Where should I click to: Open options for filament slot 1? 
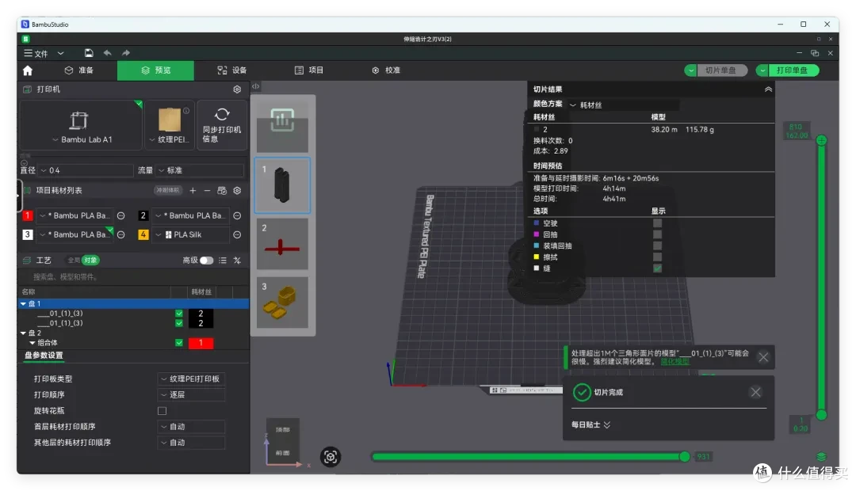[121, 216]
